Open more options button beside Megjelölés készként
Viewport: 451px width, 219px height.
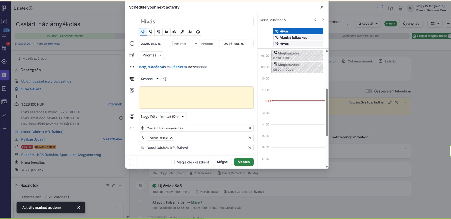point(133,162)
